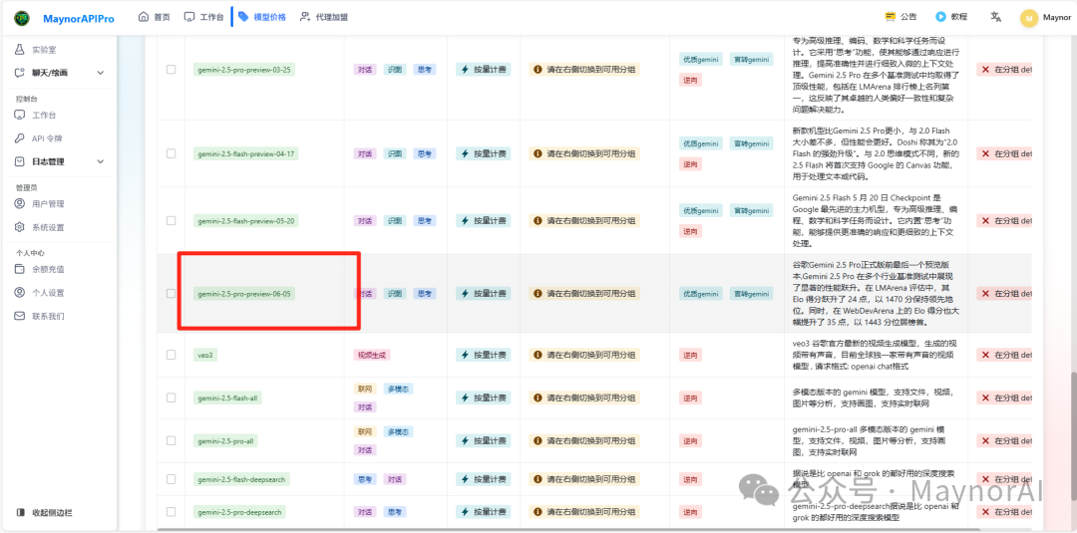Open the Maynor user avatar menu

pos(1028,18)
